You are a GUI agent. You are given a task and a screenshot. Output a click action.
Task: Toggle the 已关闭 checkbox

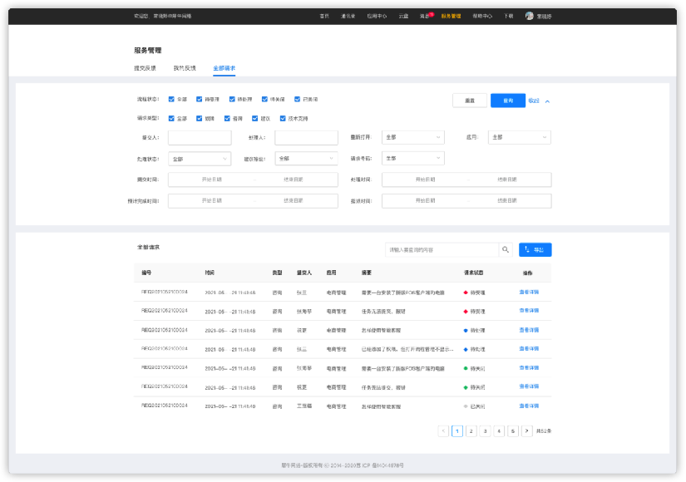click(x=297, y=99)
